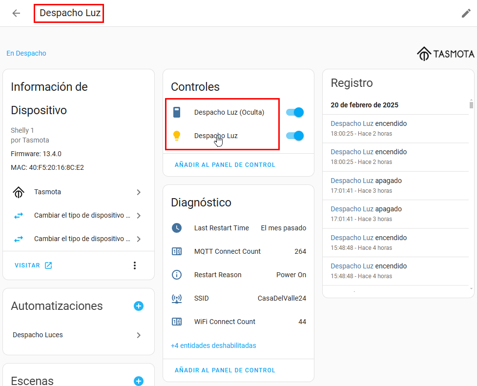Click the SSID wifi icon
This screenshot has height=386, width=477.
click(x=177, y=298)
